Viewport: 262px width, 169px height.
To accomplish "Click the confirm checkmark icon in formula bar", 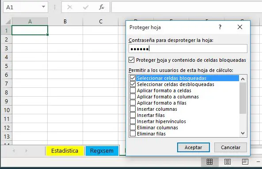I will [86, 7].
